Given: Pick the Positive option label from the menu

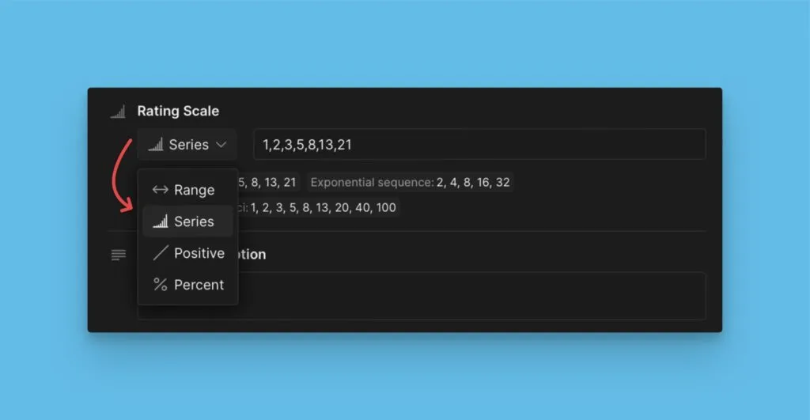Looking at the screenshot, I should (x=199, y=253).
